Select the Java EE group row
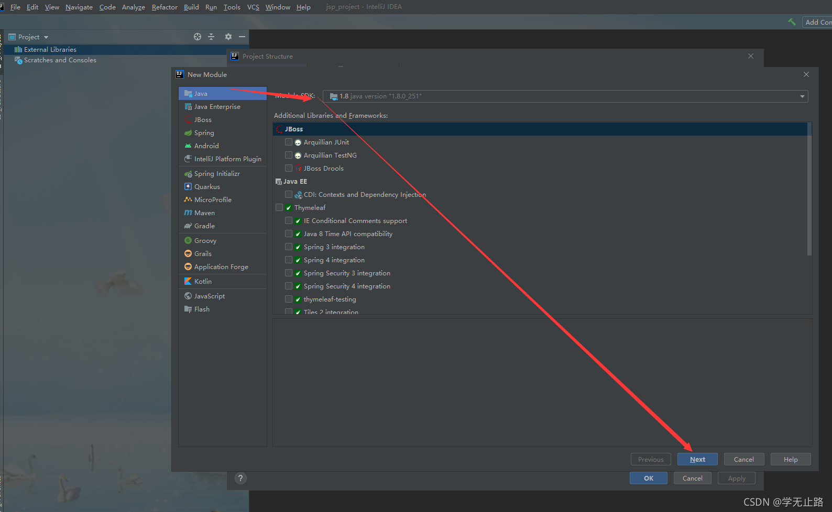 [540, 181]
